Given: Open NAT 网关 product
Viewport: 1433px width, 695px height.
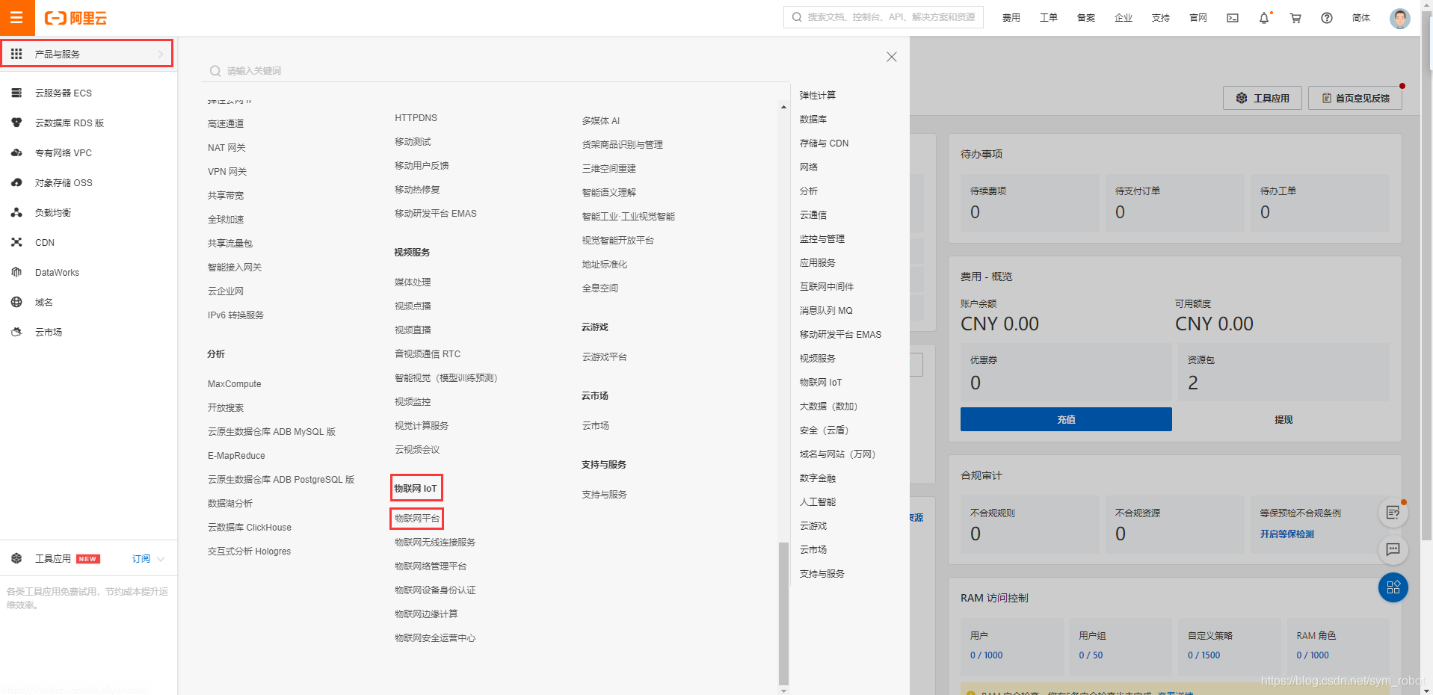Looking at the screenshot, I should [x=226, y=147].
